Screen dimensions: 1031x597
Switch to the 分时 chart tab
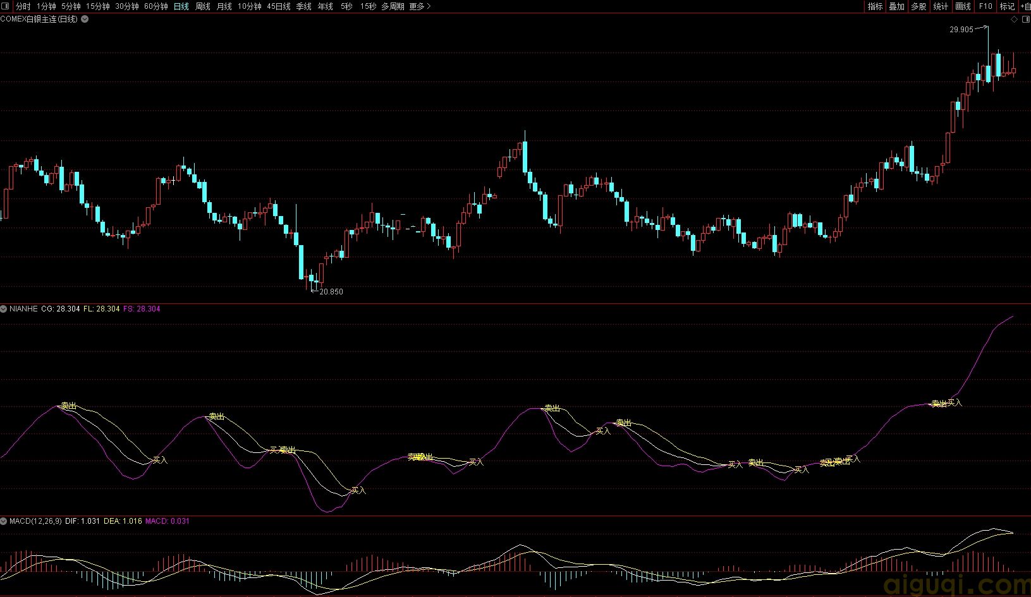(23, 6)
